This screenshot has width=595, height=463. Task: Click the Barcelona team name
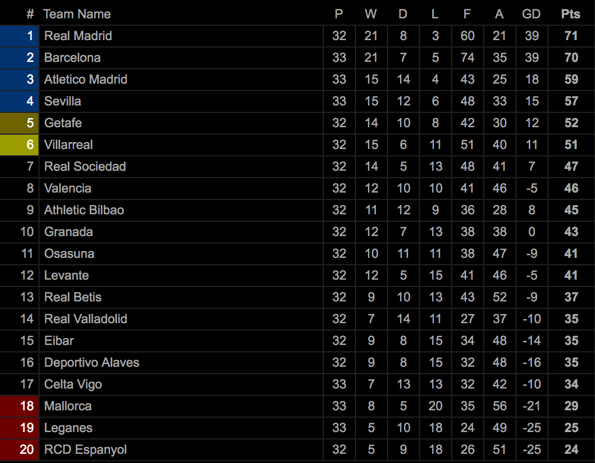click(72, 58)
